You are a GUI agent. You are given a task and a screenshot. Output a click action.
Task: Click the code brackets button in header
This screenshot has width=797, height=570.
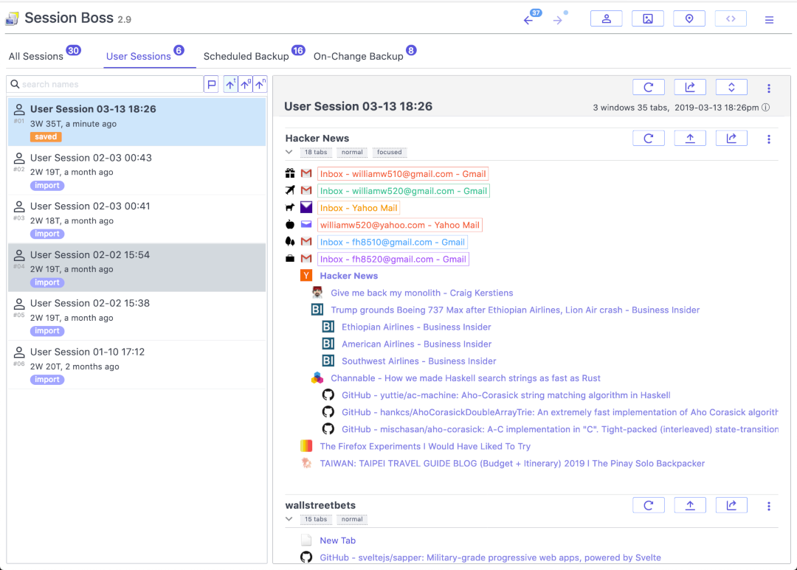(x=731, y=18)
